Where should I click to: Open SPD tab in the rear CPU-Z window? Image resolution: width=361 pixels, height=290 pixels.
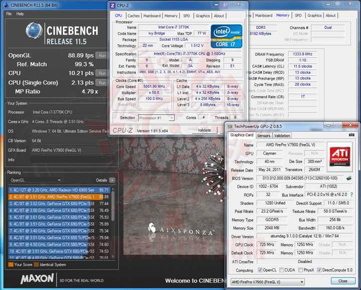pyautogui.click(x=298, y=16)
